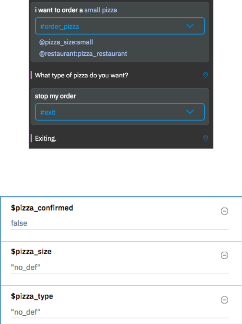
Task: Remove the $pizza_type context variable
Action: [224, 300]
